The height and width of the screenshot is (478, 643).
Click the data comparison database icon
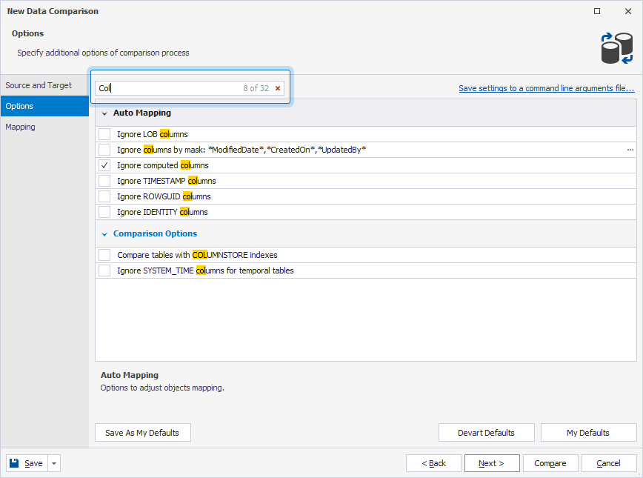(617, 46)
